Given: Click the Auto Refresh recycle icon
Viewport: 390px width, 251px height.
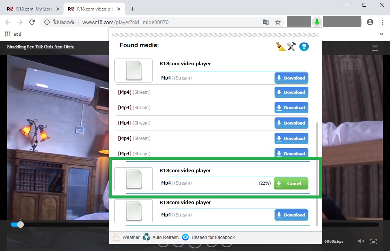Looking at the screenshot, I should [x=146, y=237].
